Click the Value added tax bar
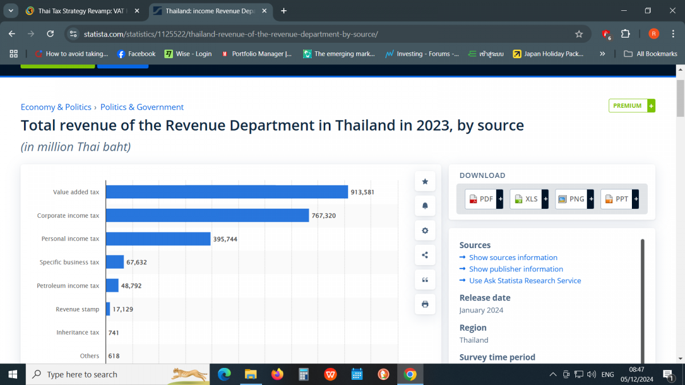This screenshot has width=685, height=385. click(x=227, y=192)
